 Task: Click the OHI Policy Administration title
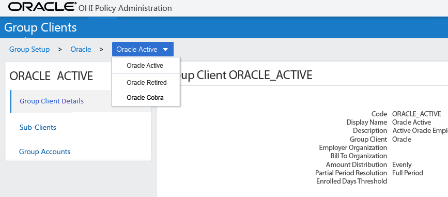125,8
